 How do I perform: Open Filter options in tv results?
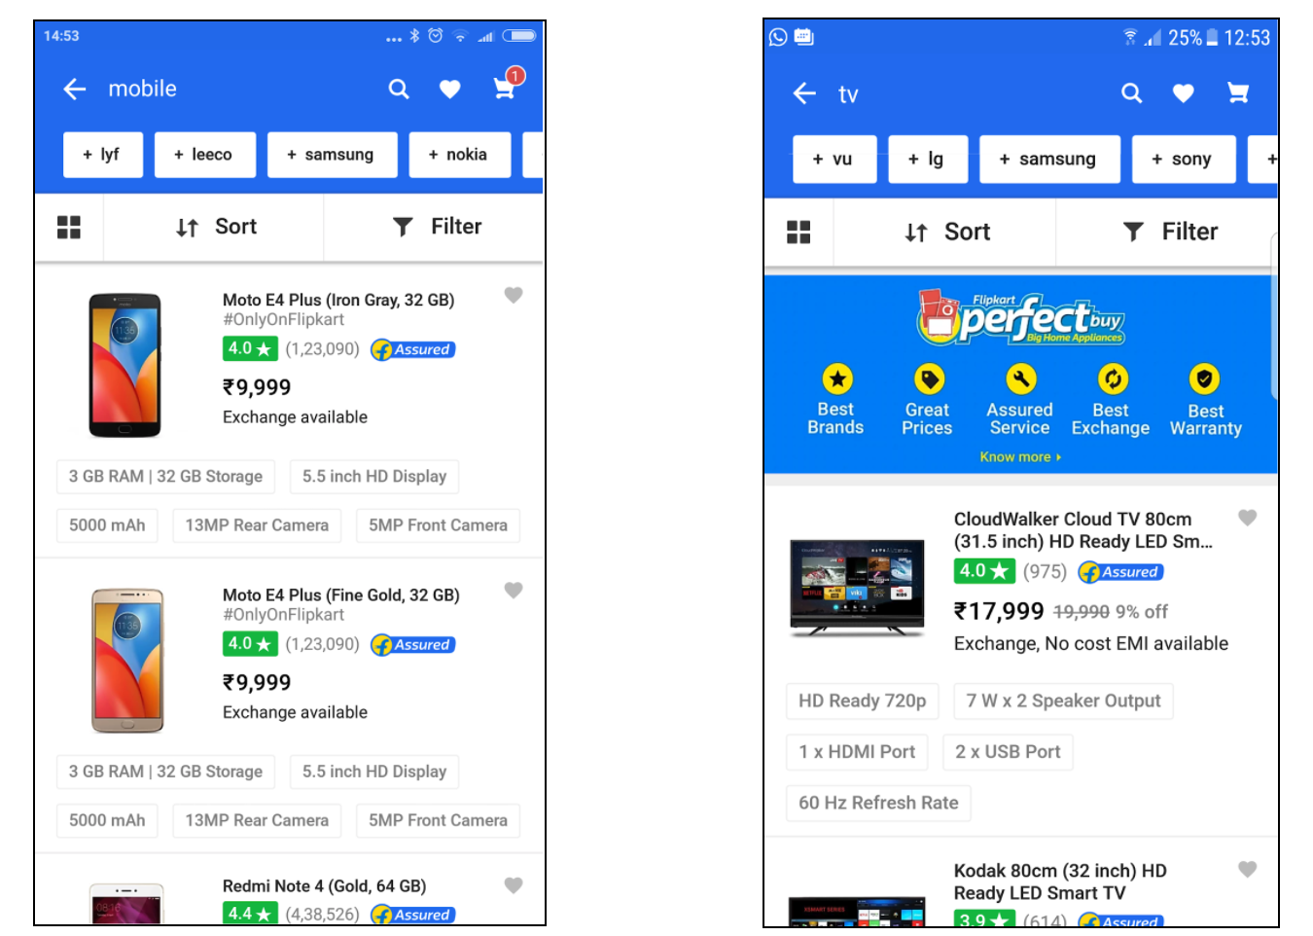coord(1169,232)
